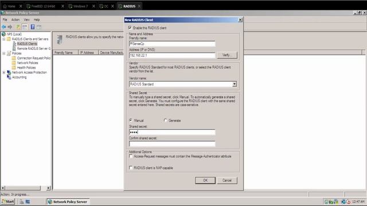
Task: Go forward with the toolbar forward arrow
Action: (x=10, y=27)
